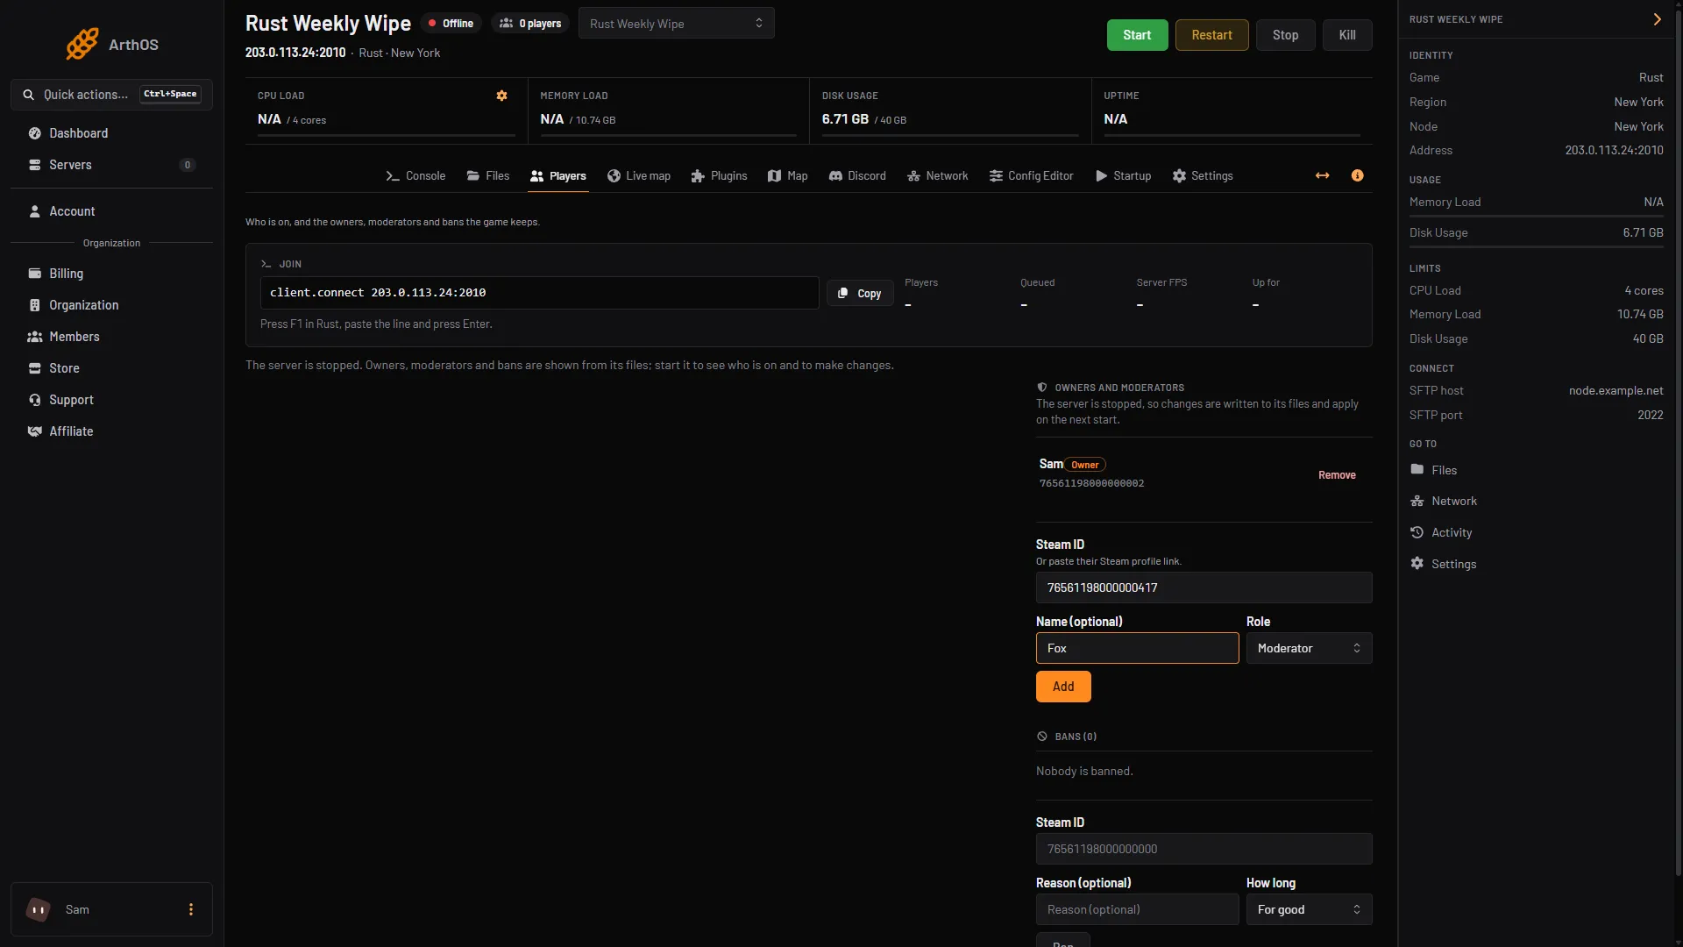This screenshot has width=1683, height=947.
Task: Open Files from the Go To panel
Action: click(1433, 470)
